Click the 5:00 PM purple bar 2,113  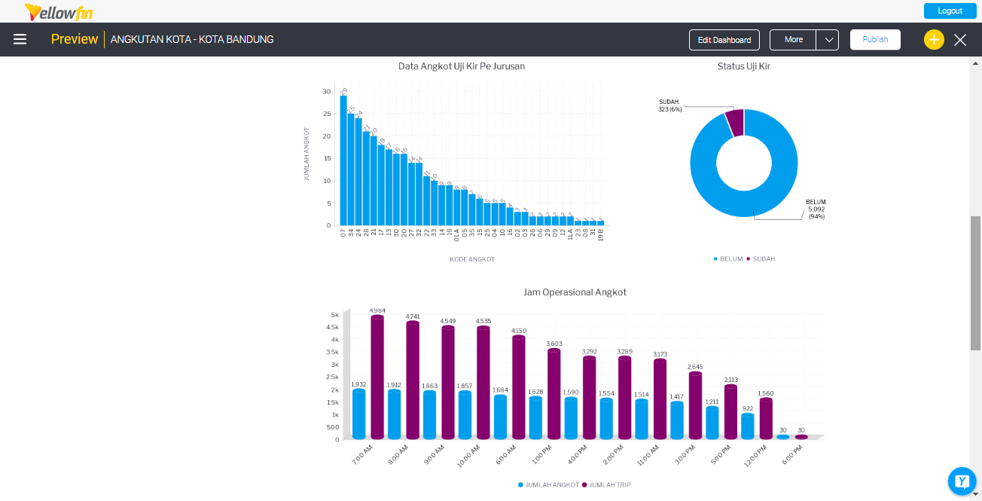pos(730,411)
